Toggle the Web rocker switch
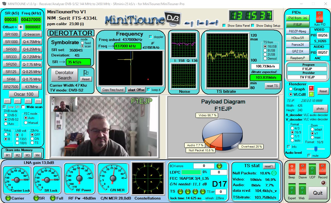Viewport: 331px width, 203px height. (x=302, y=189)
